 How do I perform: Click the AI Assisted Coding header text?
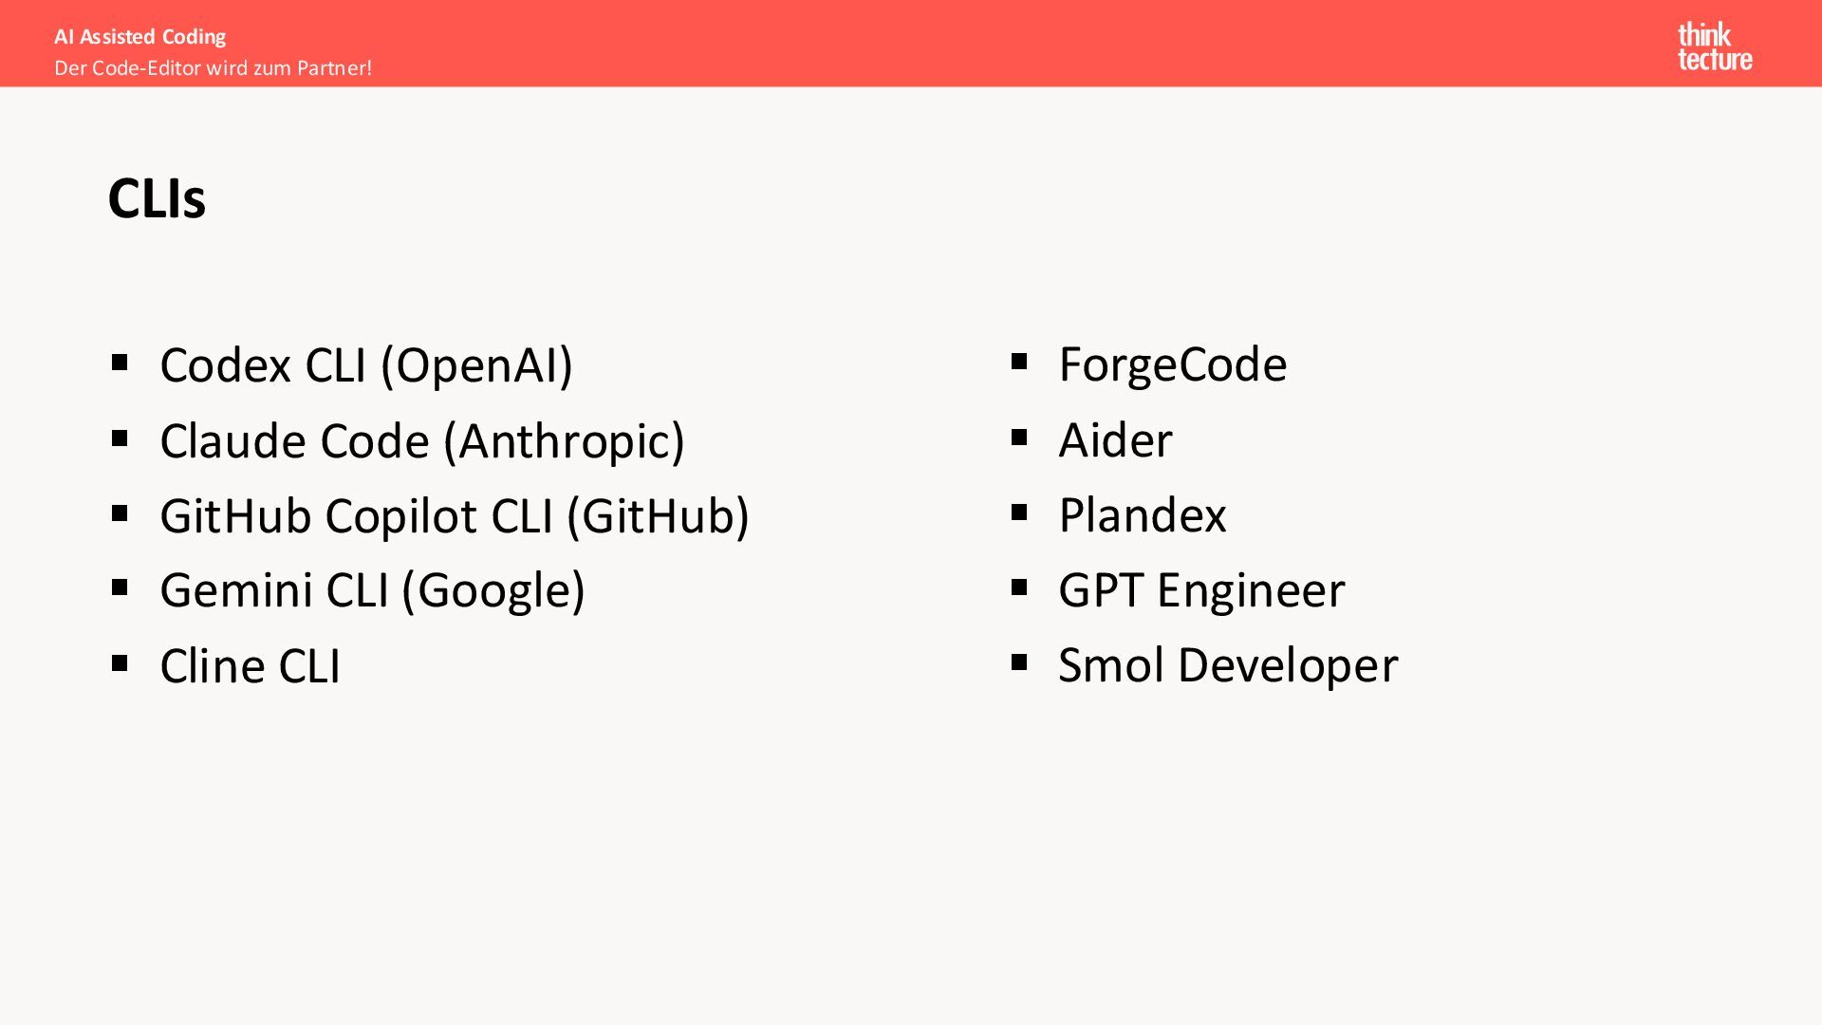pyautogui.click(x=140, y=37)
